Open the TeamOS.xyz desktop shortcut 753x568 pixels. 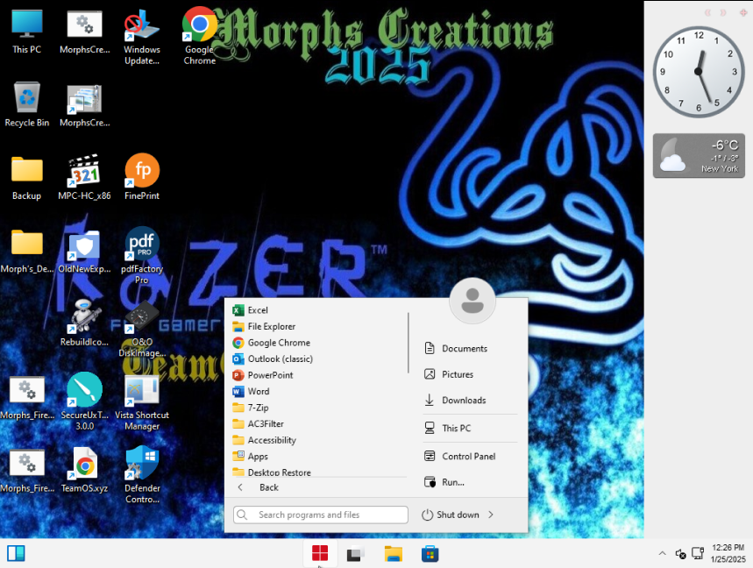(x=84, y=471)
